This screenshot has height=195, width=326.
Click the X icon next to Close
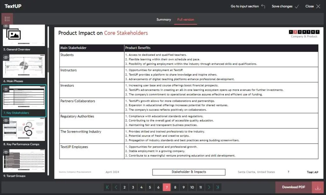click(318, 6)
